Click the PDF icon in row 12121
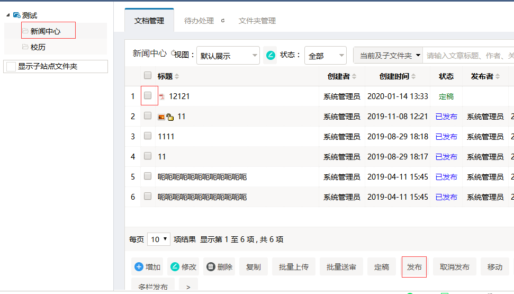The width and height of the screenshot is (514, 294). (x=162, y=97)
